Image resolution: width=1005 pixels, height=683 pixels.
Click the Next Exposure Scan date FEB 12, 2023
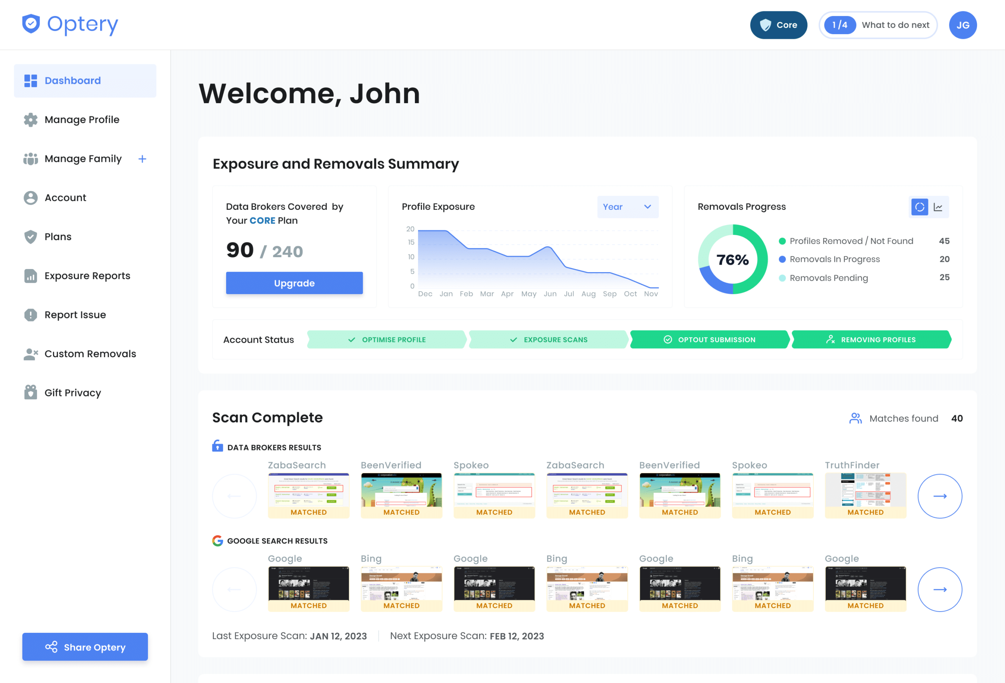pos(517,636)
